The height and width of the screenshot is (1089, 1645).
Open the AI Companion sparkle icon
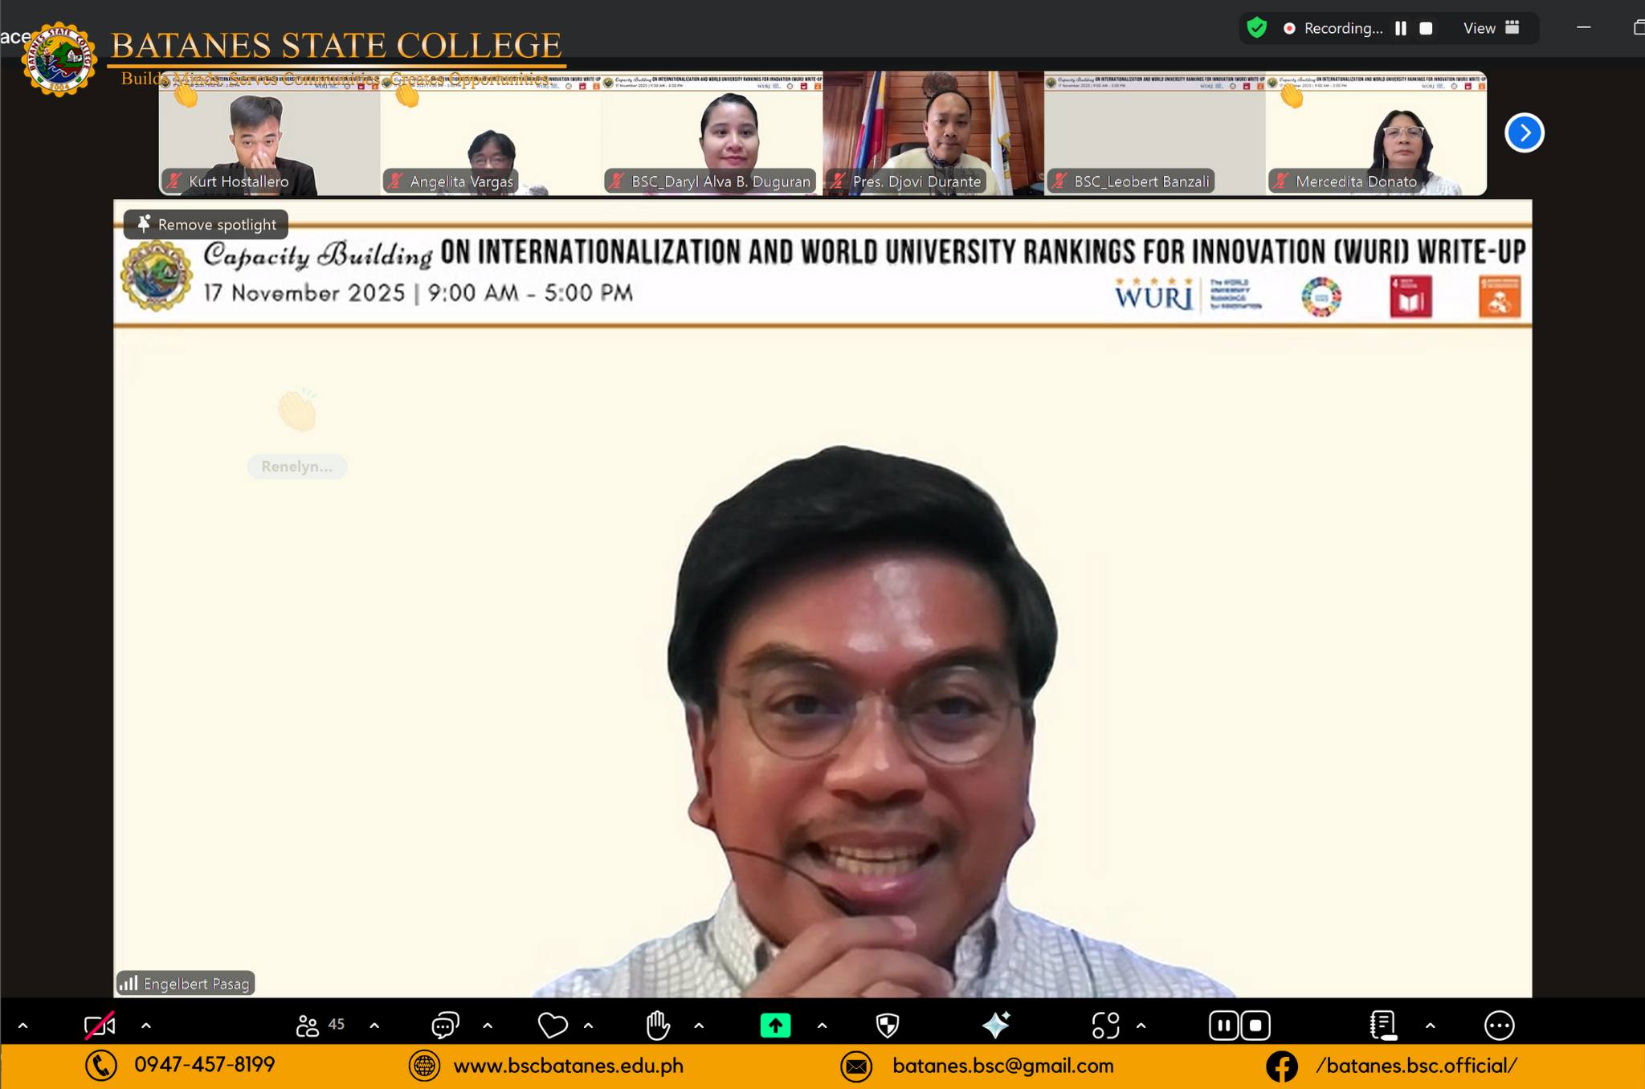click(x=996, y=1026)
